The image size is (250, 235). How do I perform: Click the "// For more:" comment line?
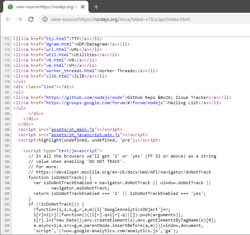(x=44, y=167)
